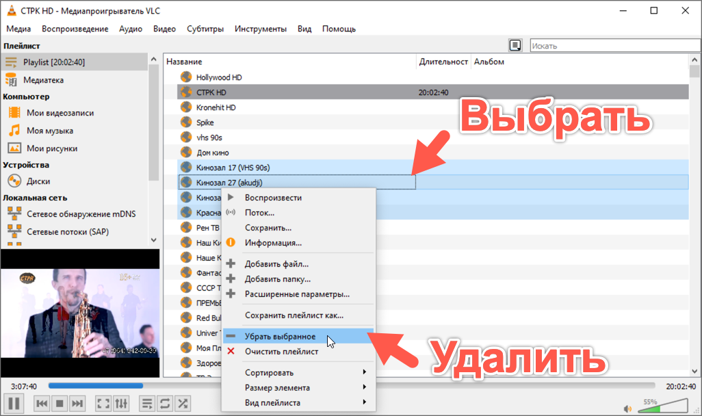Image resolution: width=702 pixels, height=416 pixels.
Task: Click Убрать выбранное to remove selection
Action: pyautogui.click(x=298, y=337)
